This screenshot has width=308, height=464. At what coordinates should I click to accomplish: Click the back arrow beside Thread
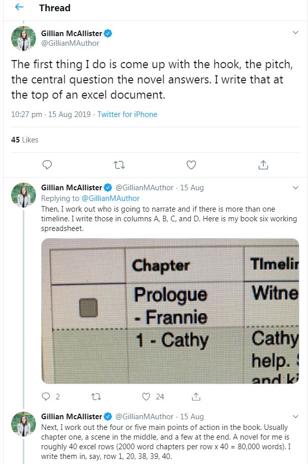19,8
